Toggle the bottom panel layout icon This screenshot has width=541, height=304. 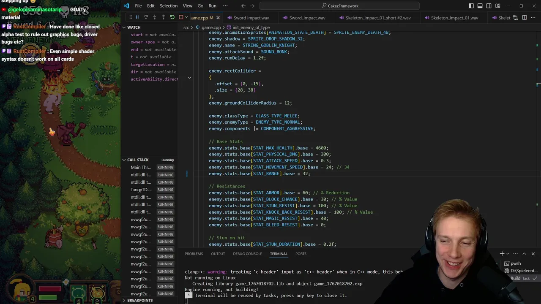tap(480, 6)
